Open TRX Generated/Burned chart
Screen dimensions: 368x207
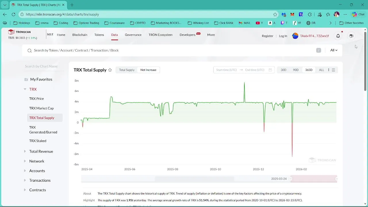coord(43,130)
